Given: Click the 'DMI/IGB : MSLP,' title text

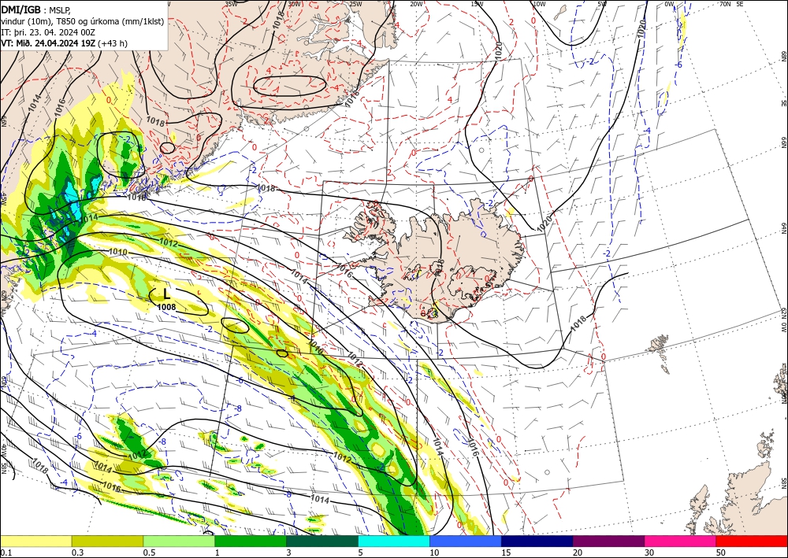Looking at the screenshot, I should 35,9.
